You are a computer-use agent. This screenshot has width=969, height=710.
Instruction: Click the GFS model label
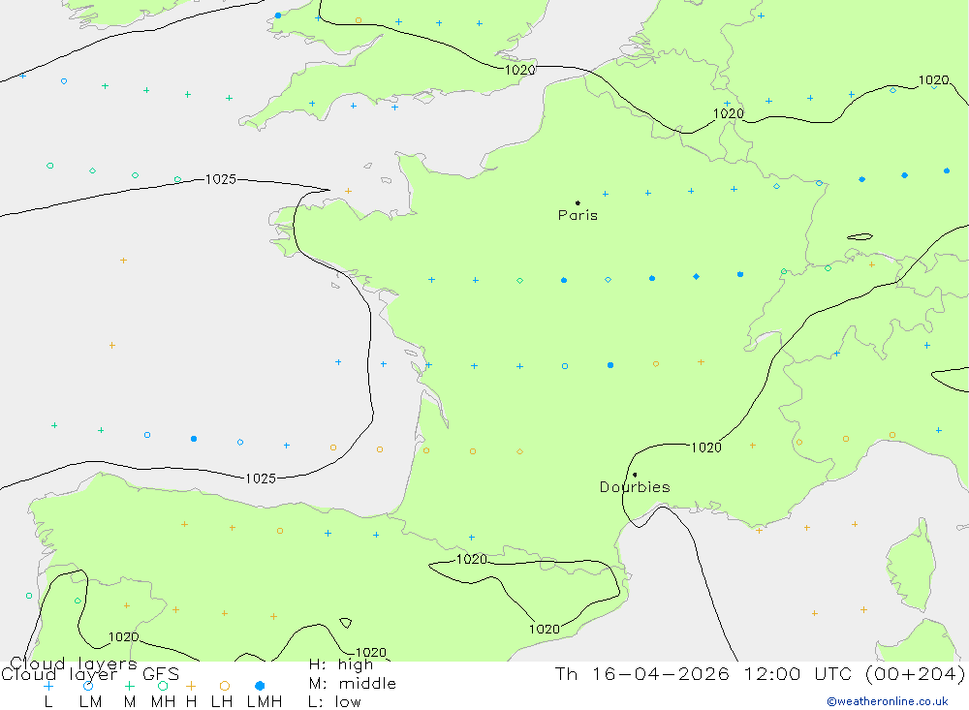[x=161, y=674]
